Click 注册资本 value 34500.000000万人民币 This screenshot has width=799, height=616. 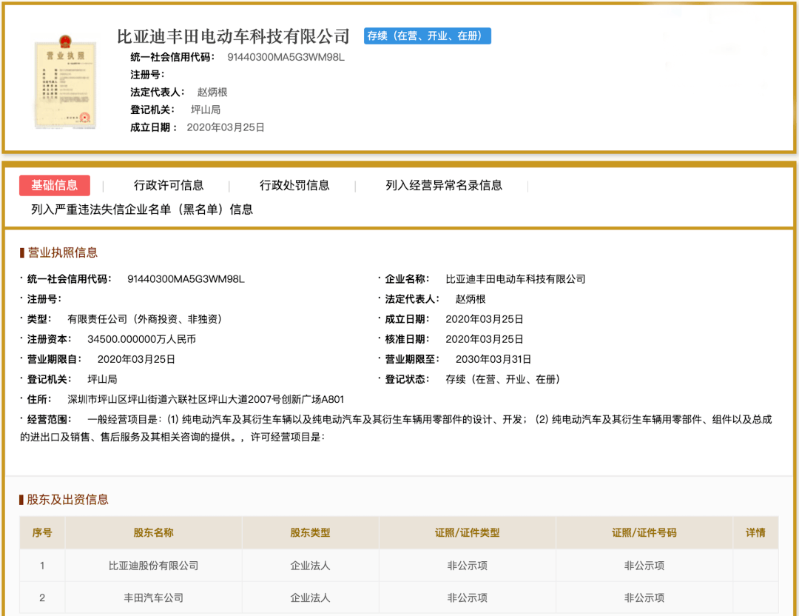(141, 339)
